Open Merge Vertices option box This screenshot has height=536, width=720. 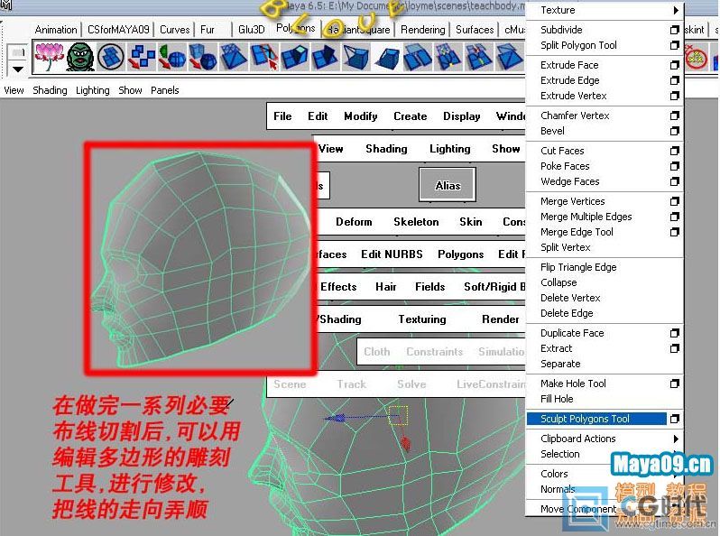pos(674,201)
